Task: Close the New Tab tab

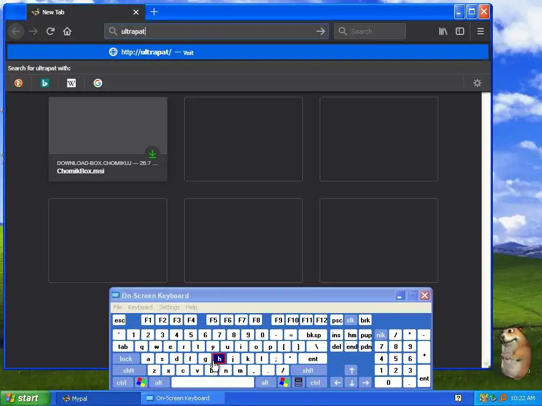Action: click(x=136, y=12)
